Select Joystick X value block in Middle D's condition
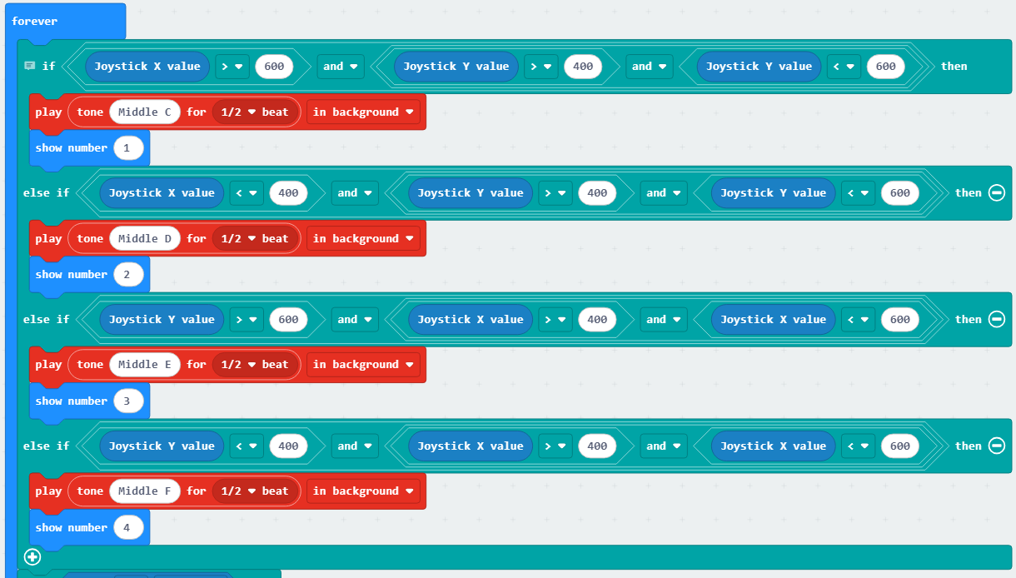The image size is (1016, 578). (162, 193)
